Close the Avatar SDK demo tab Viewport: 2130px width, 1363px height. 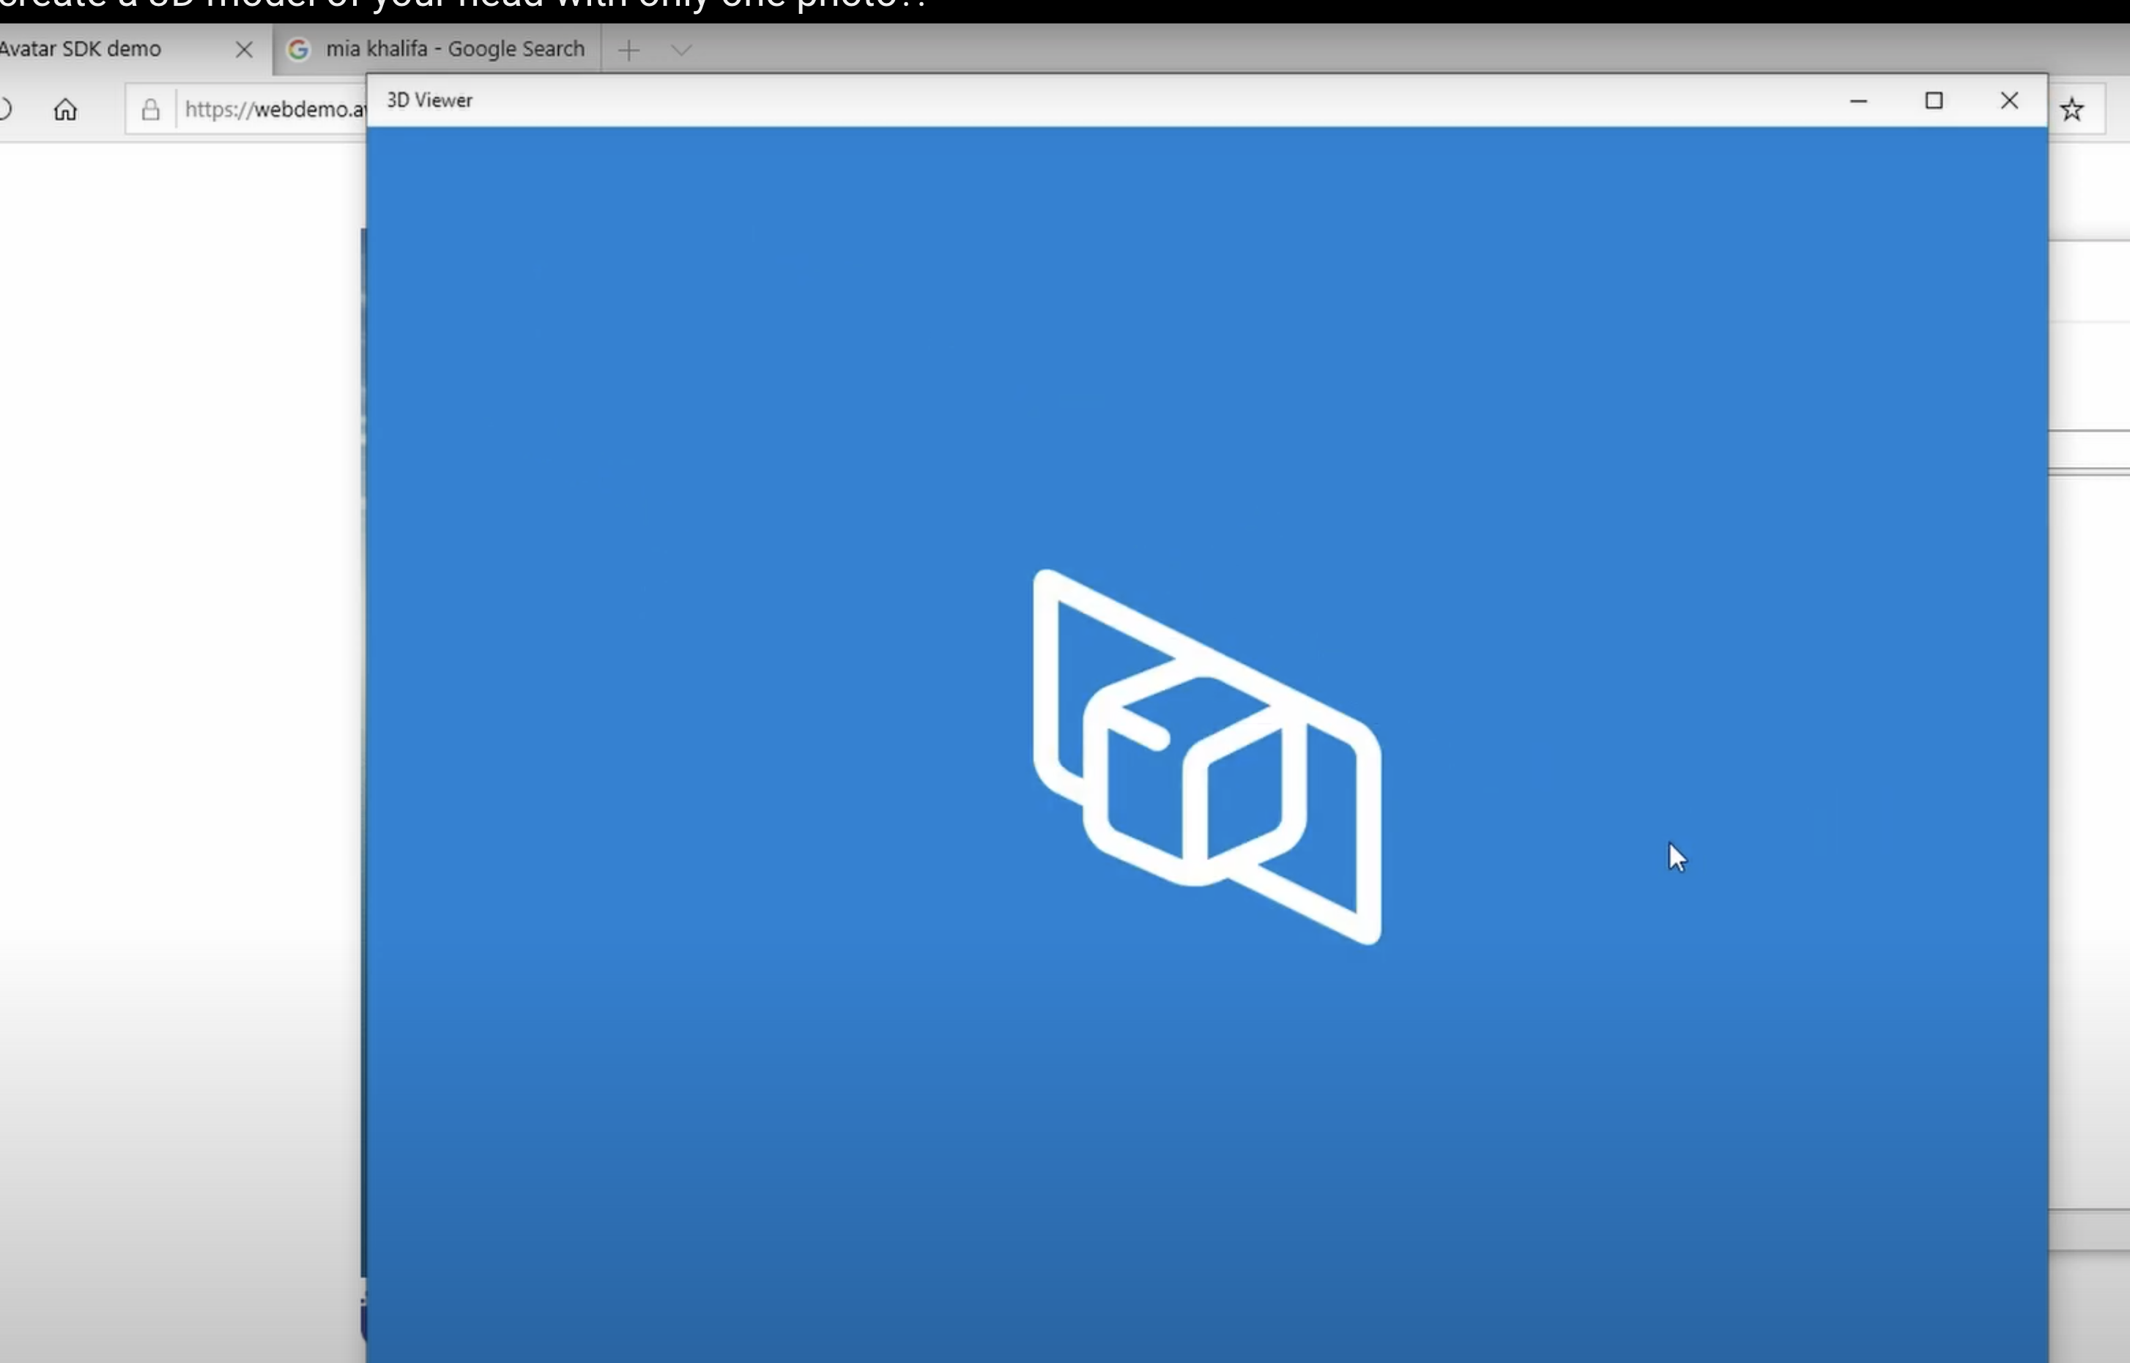[244, 50]
